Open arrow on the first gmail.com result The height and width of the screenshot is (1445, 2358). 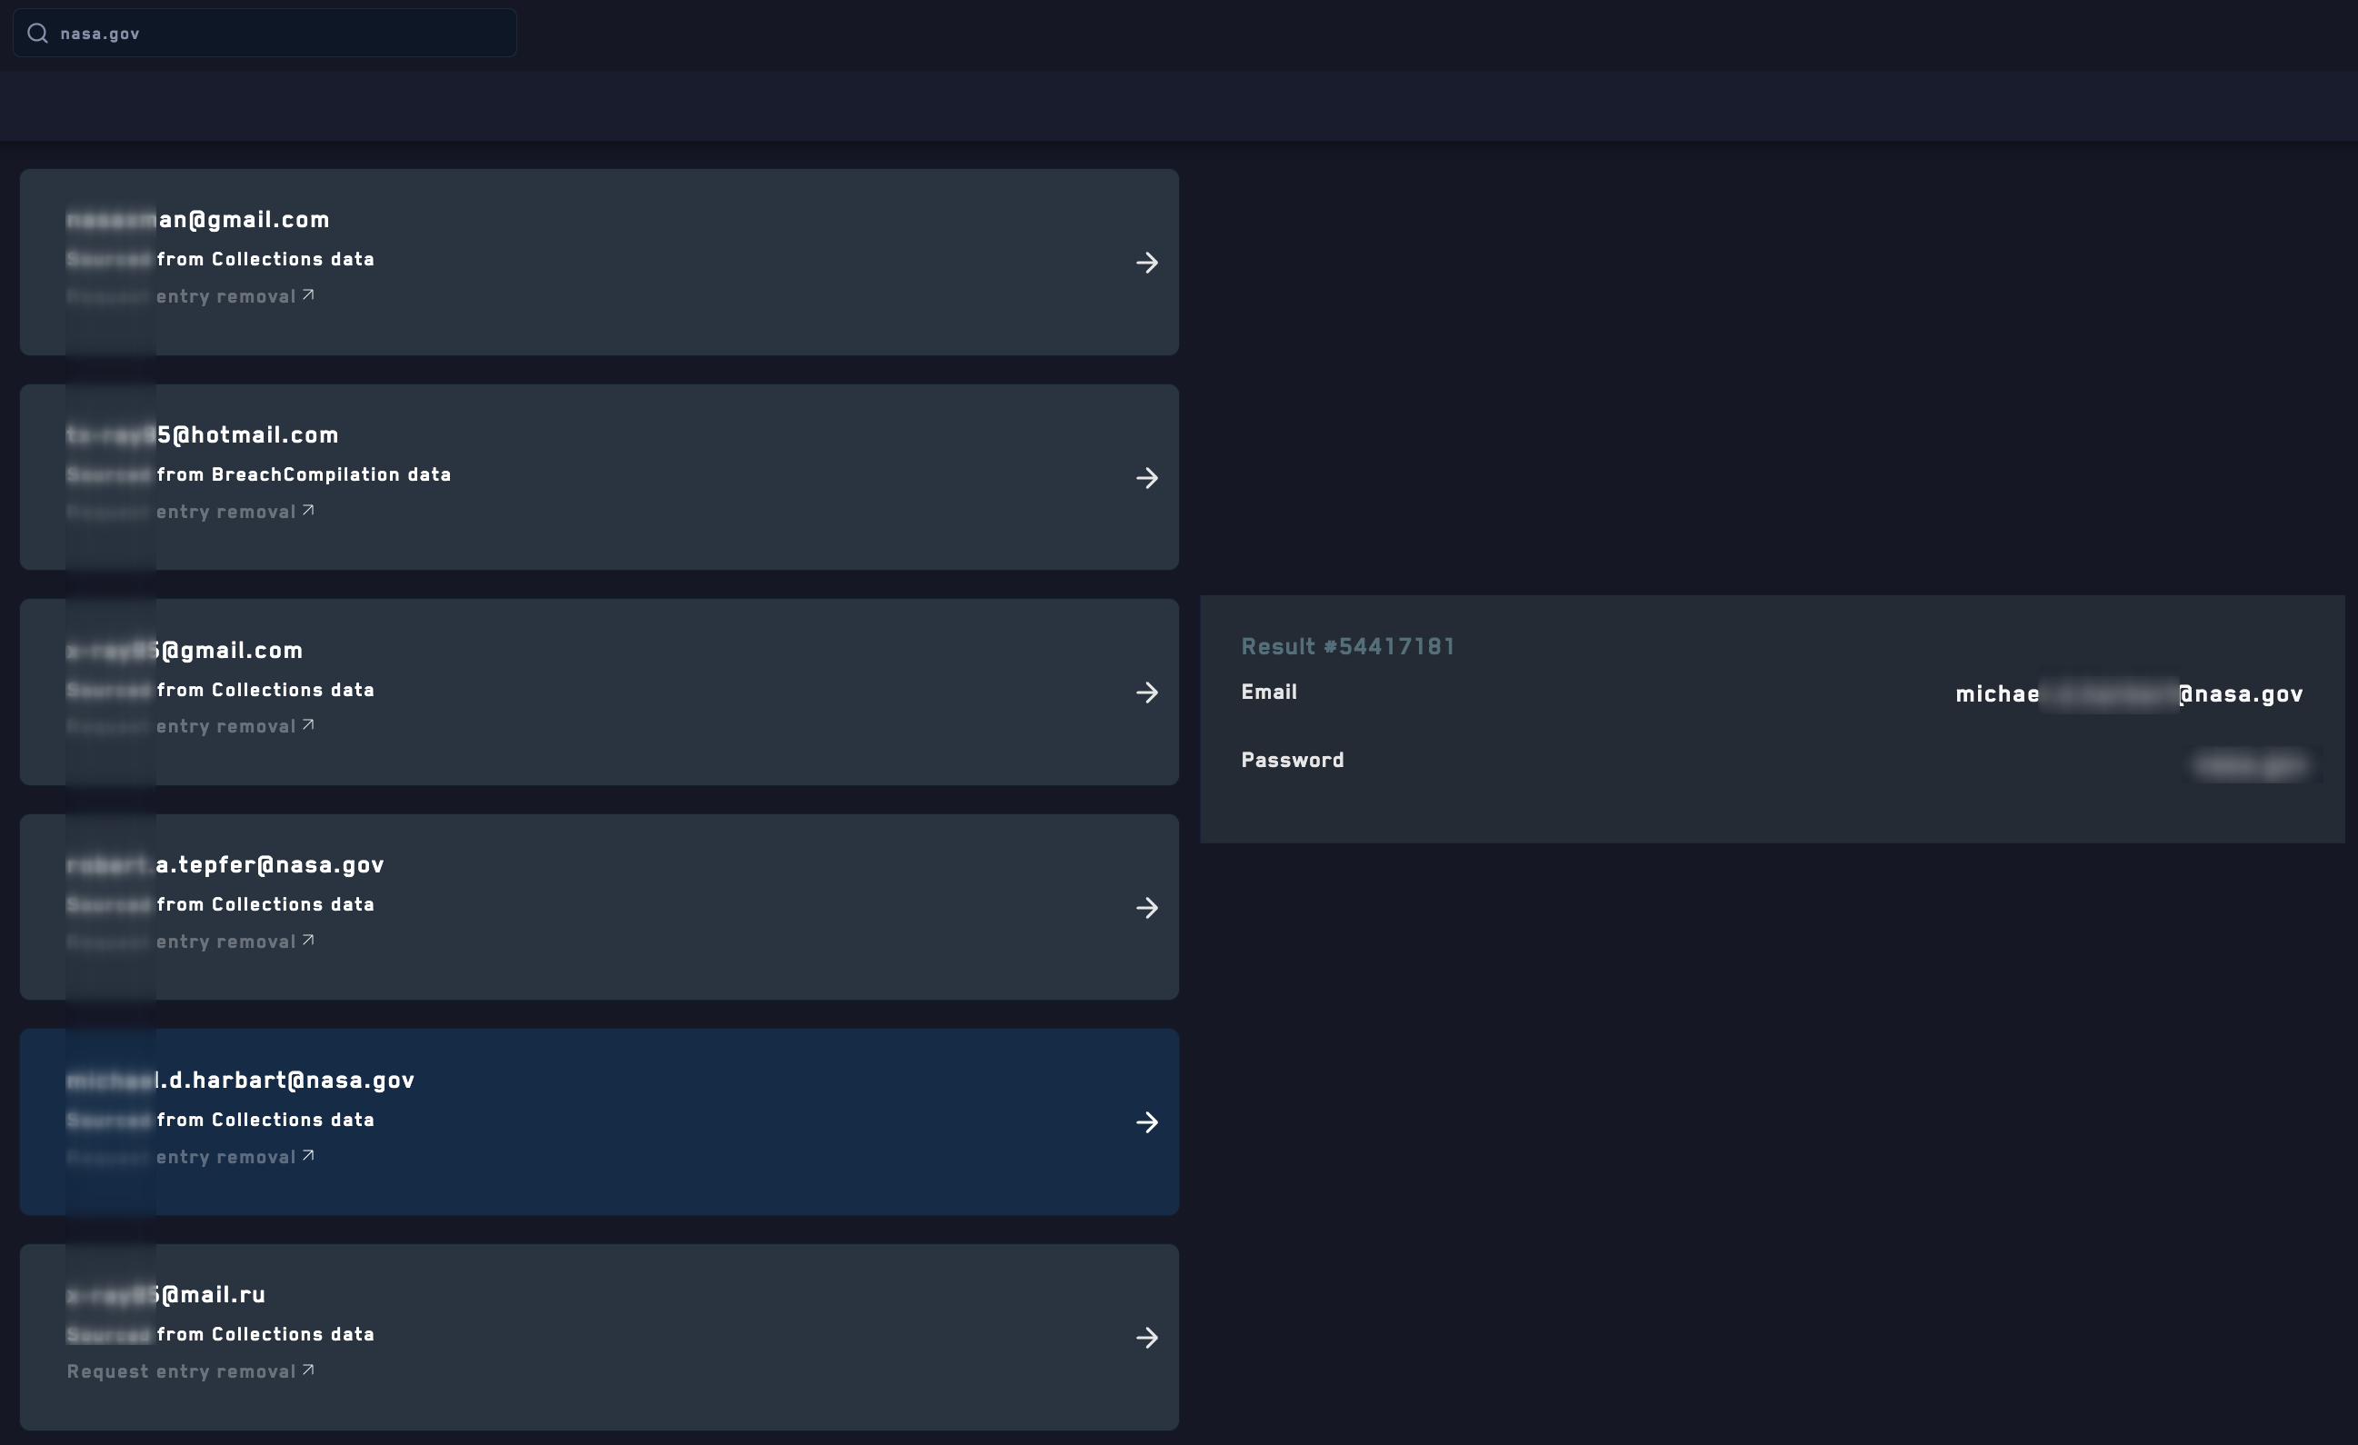[x=1146, y=263]
